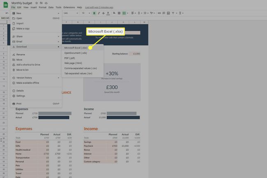Click the 'Last edit was 2 minutes ago' link

pos(99,7)
